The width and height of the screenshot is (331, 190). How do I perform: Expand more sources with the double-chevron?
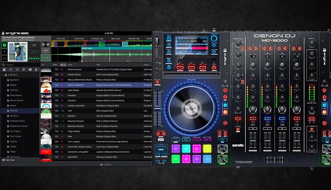coord(39,69)
